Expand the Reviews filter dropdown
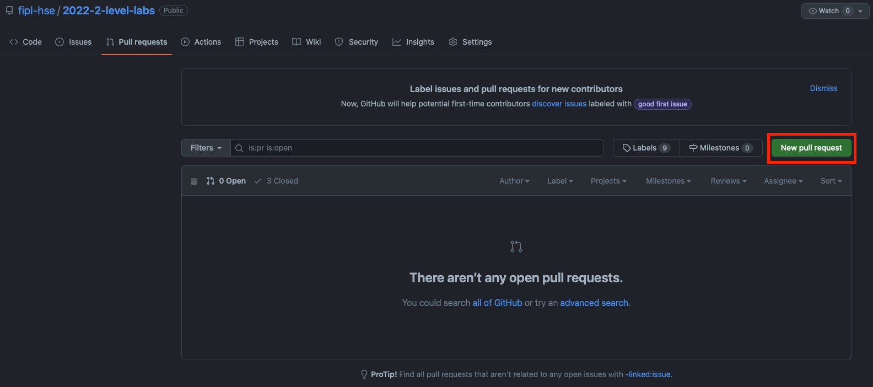Viewport: 873px width, 387px height. [729, 181]
